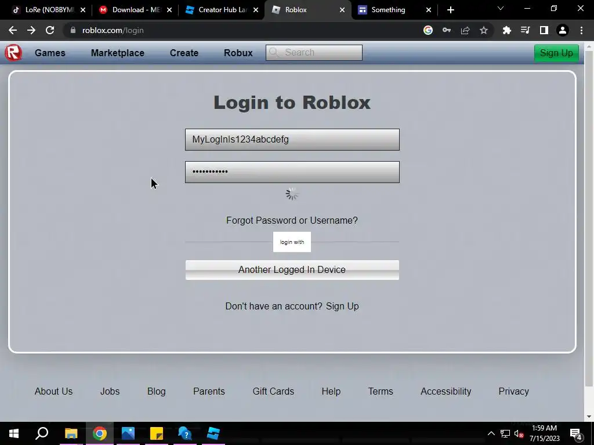Open the Chrome profile avatar icon
The image size is (594, 445).
[x=563, y=30]
